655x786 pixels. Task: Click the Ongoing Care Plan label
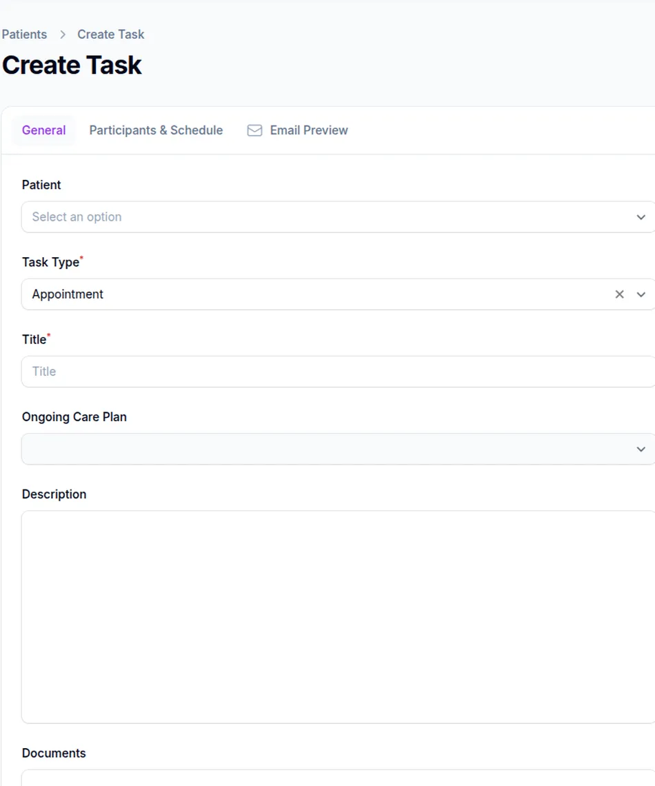74,417
